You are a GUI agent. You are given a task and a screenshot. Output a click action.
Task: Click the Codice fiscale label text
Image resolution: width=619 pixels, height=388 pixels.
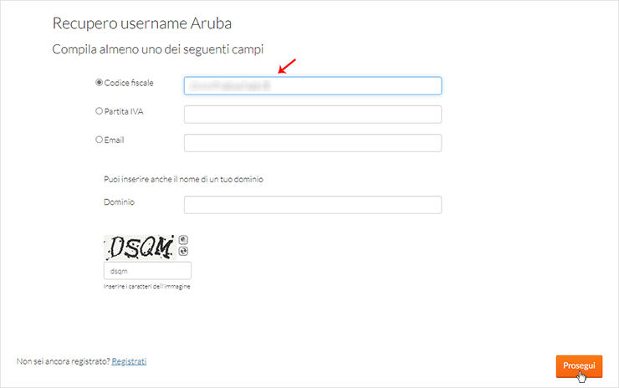pyautogui.click(x=129, y=83)
